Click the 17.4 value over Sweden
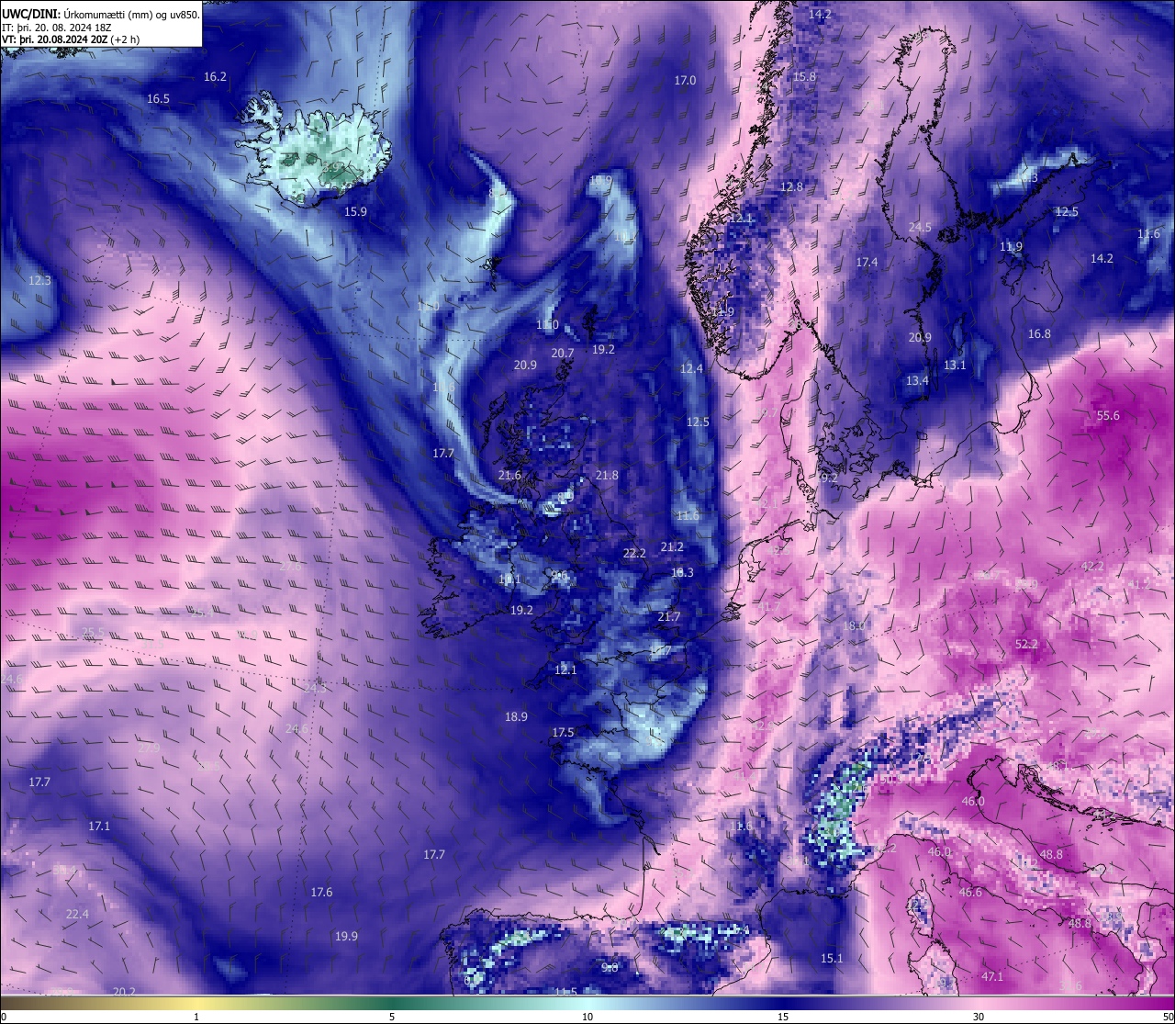1175x1024 pixels. pyautogui.click(x=867, y=263)
